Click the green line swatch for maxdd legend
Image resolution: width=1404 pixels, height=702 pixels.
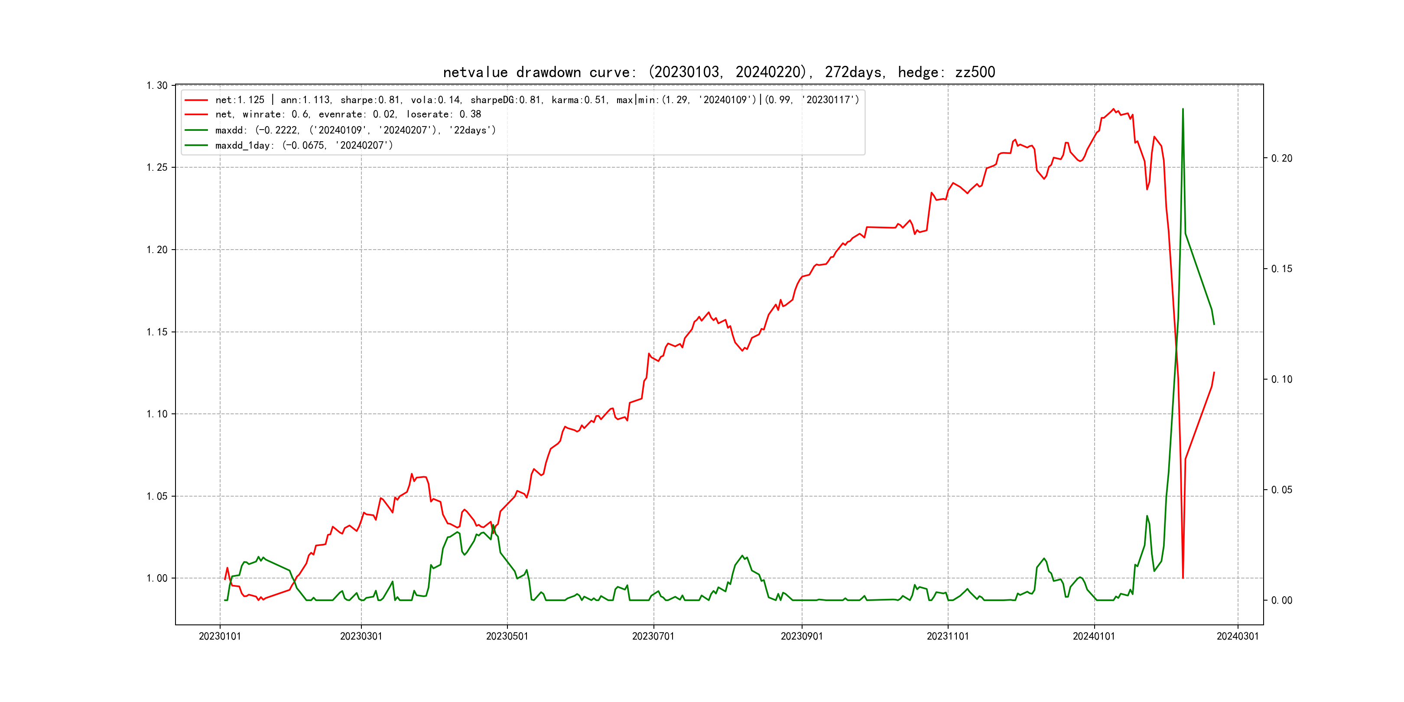tap(196, 130)
